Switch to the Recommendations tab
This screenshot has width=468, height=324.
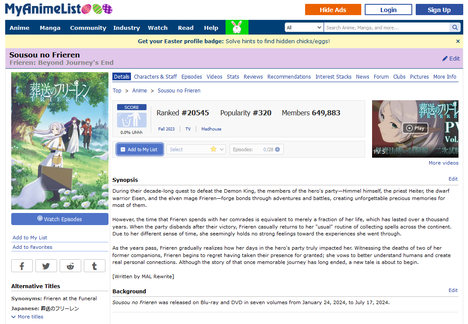pos(289,76)
